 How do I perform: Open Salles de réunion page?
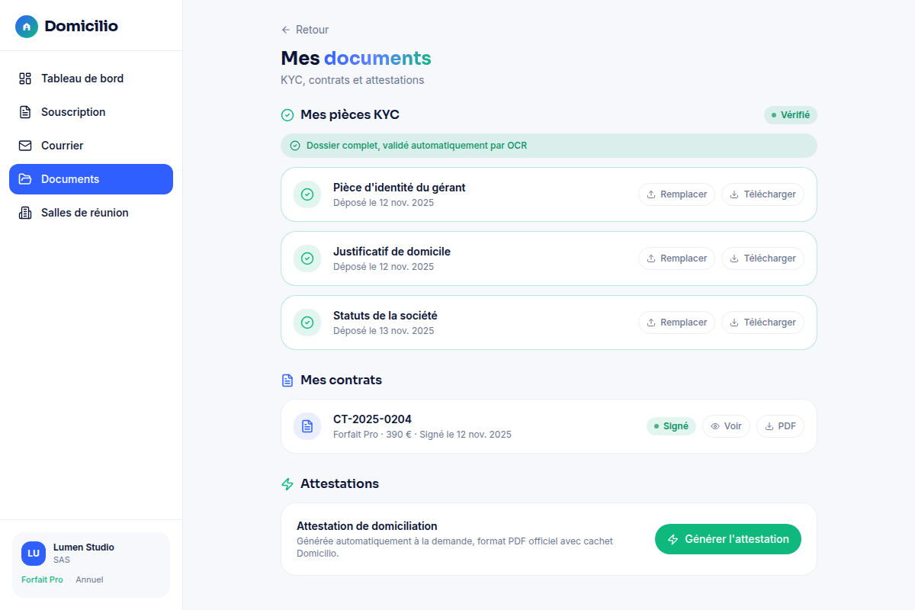(91, 213)
